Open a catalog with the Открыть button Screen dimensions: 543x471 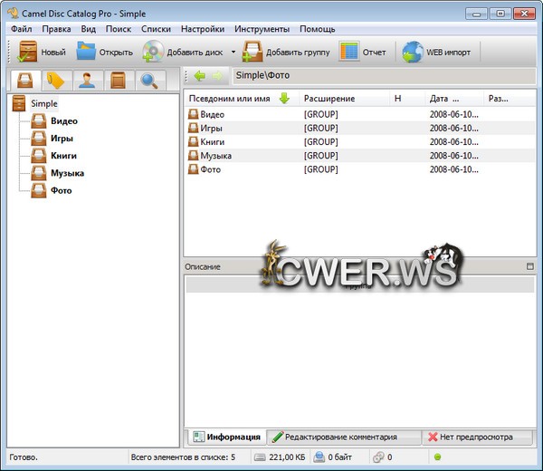tap(105, 52)
